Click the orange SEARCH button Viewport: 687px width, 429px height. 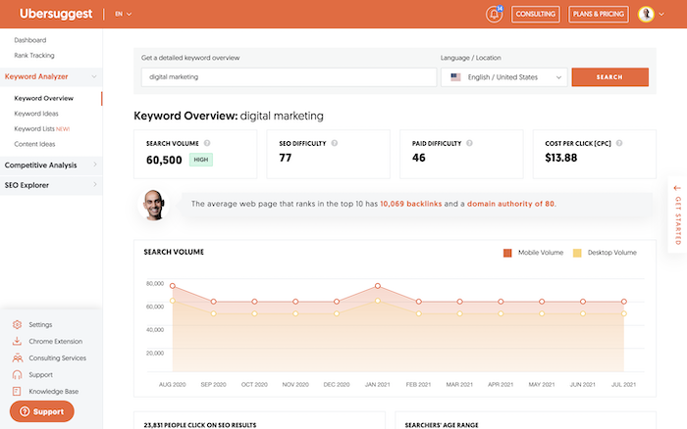(609, 77)
